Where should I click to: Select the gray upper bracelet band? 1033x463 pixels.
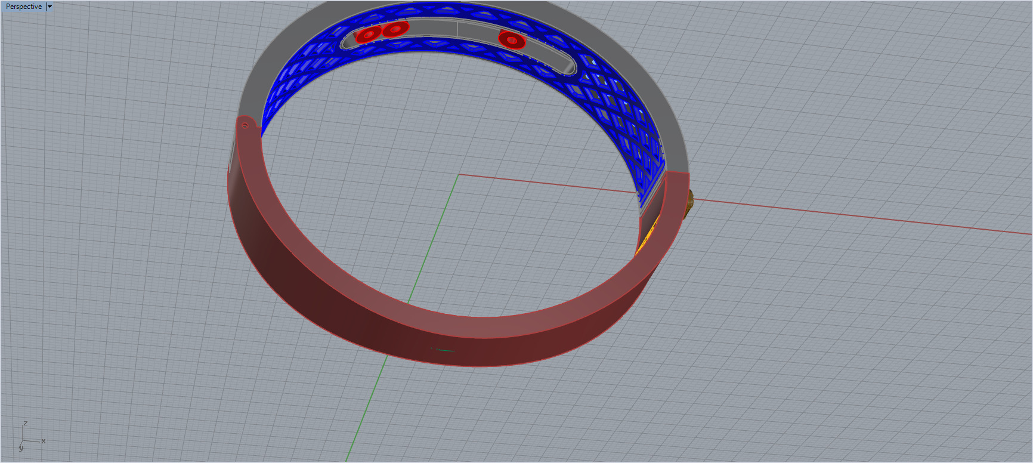click(x=656, y=101)
